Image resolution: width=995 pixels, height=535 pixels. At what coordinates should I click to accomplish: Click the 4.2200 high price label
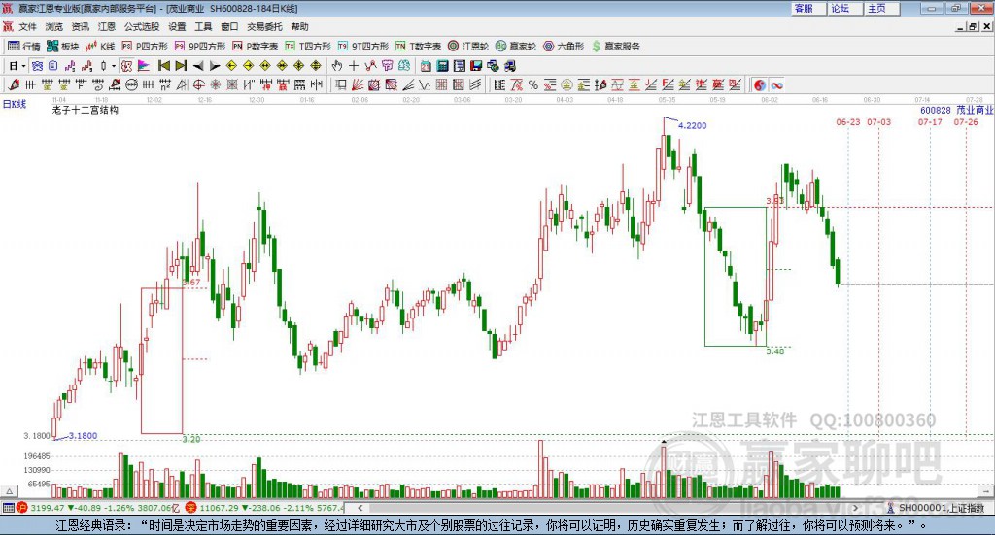click(692, 125)
